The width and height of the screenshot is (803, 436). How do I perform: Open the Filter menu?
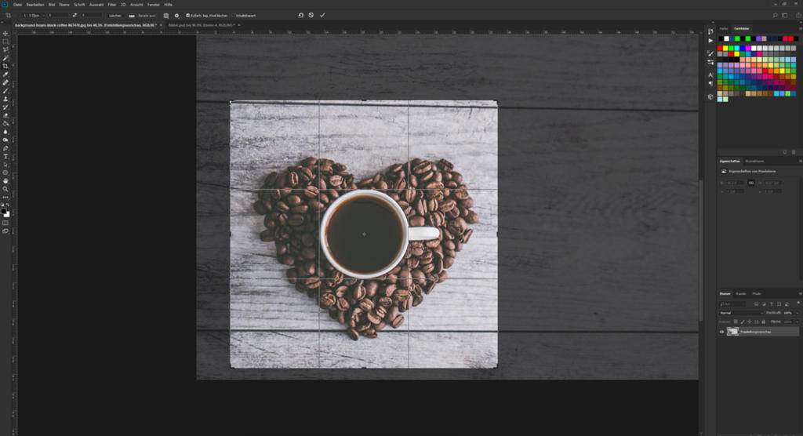[111, 5]
